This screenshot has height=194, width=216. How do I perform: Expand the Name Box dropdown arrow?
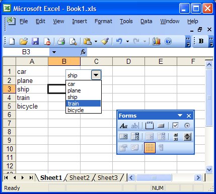coord(54,52)
